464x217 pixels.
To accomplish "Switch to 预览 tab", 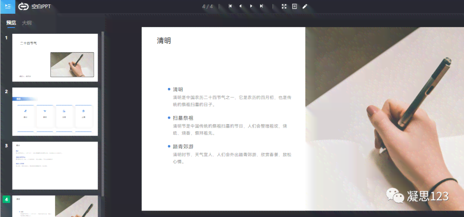I will point(11,23).
